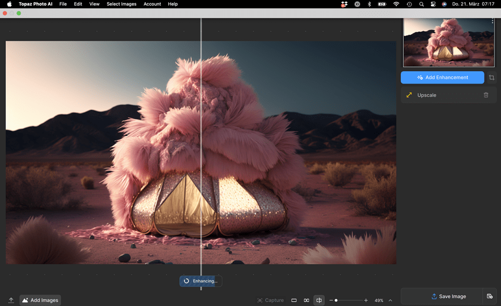Toggle the split slider comparison view

(319, 300)
